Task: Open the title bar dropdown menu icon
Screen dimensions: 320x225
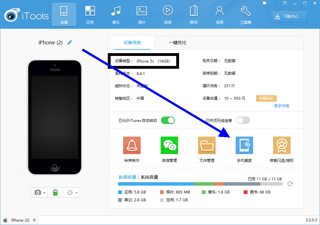Action: 285,3
